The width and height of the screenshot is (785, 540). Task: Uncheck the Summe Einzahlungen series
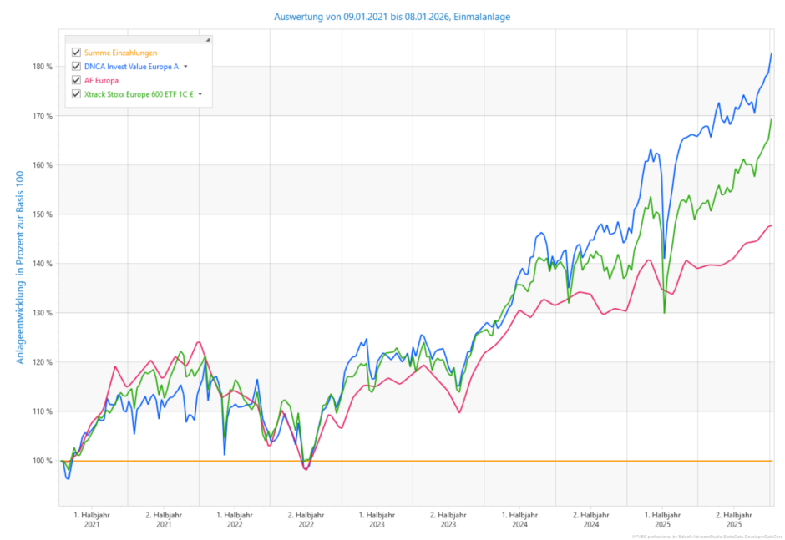(76, 53)
